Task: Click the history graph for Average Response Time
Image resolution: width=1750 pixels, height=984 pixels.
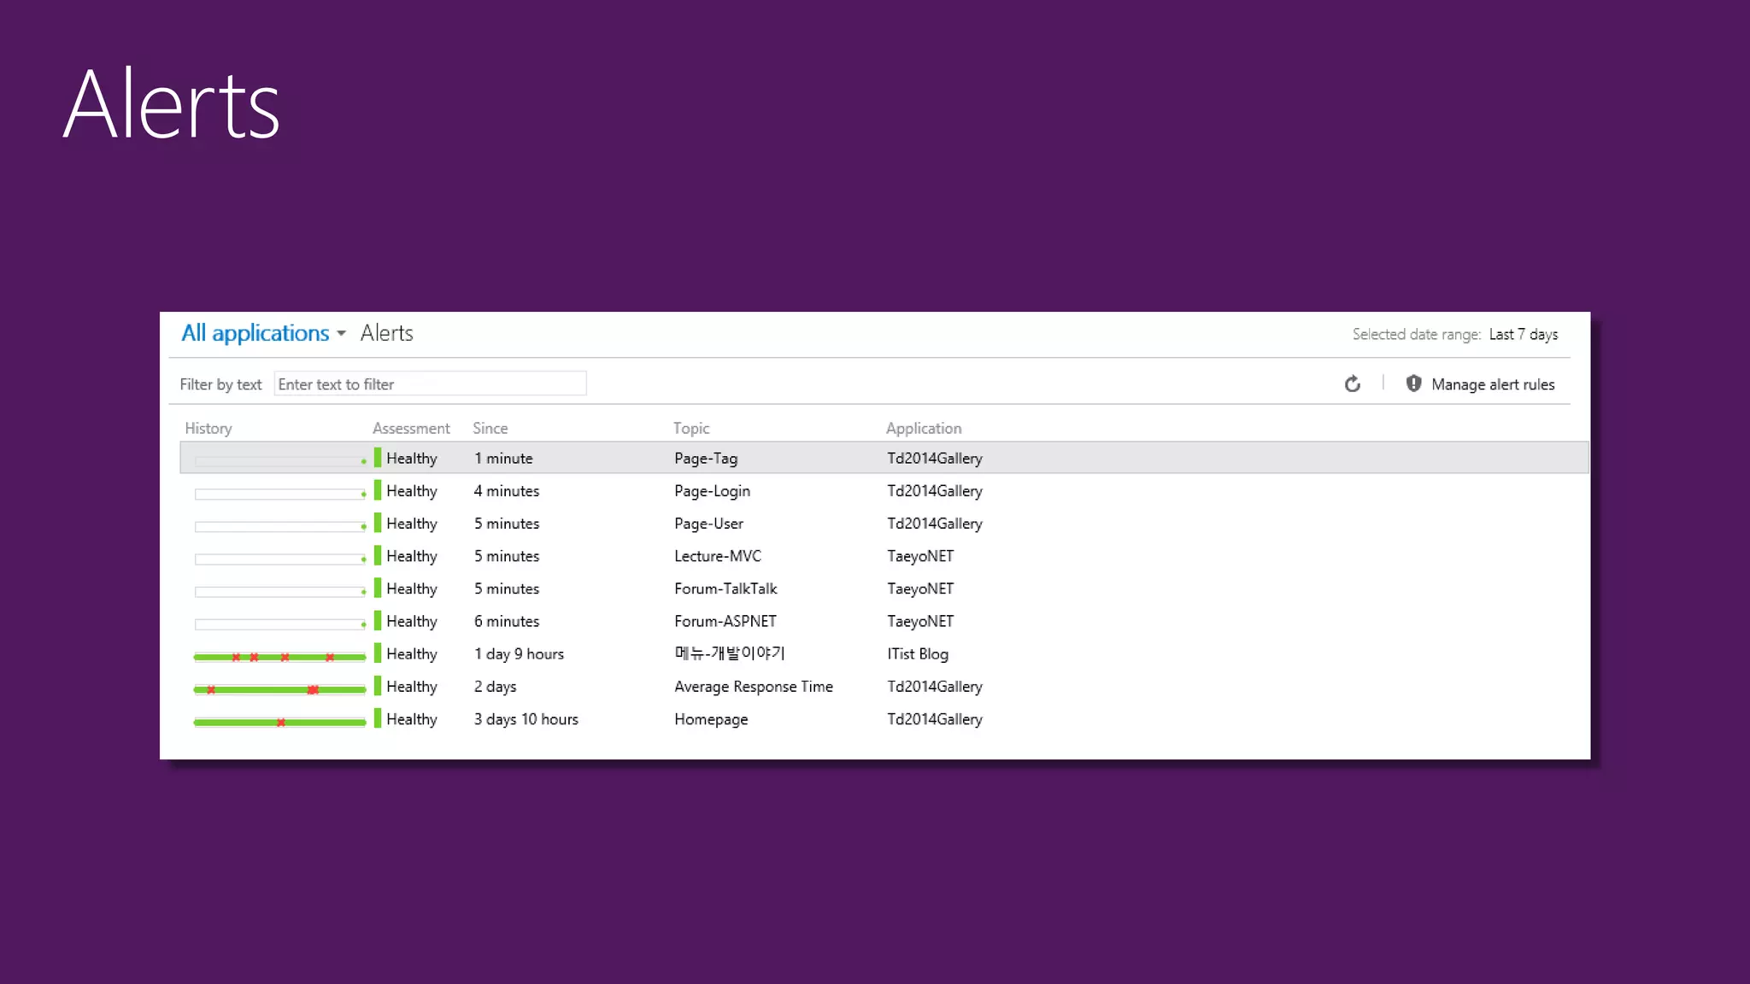Action: pos(279,689)
